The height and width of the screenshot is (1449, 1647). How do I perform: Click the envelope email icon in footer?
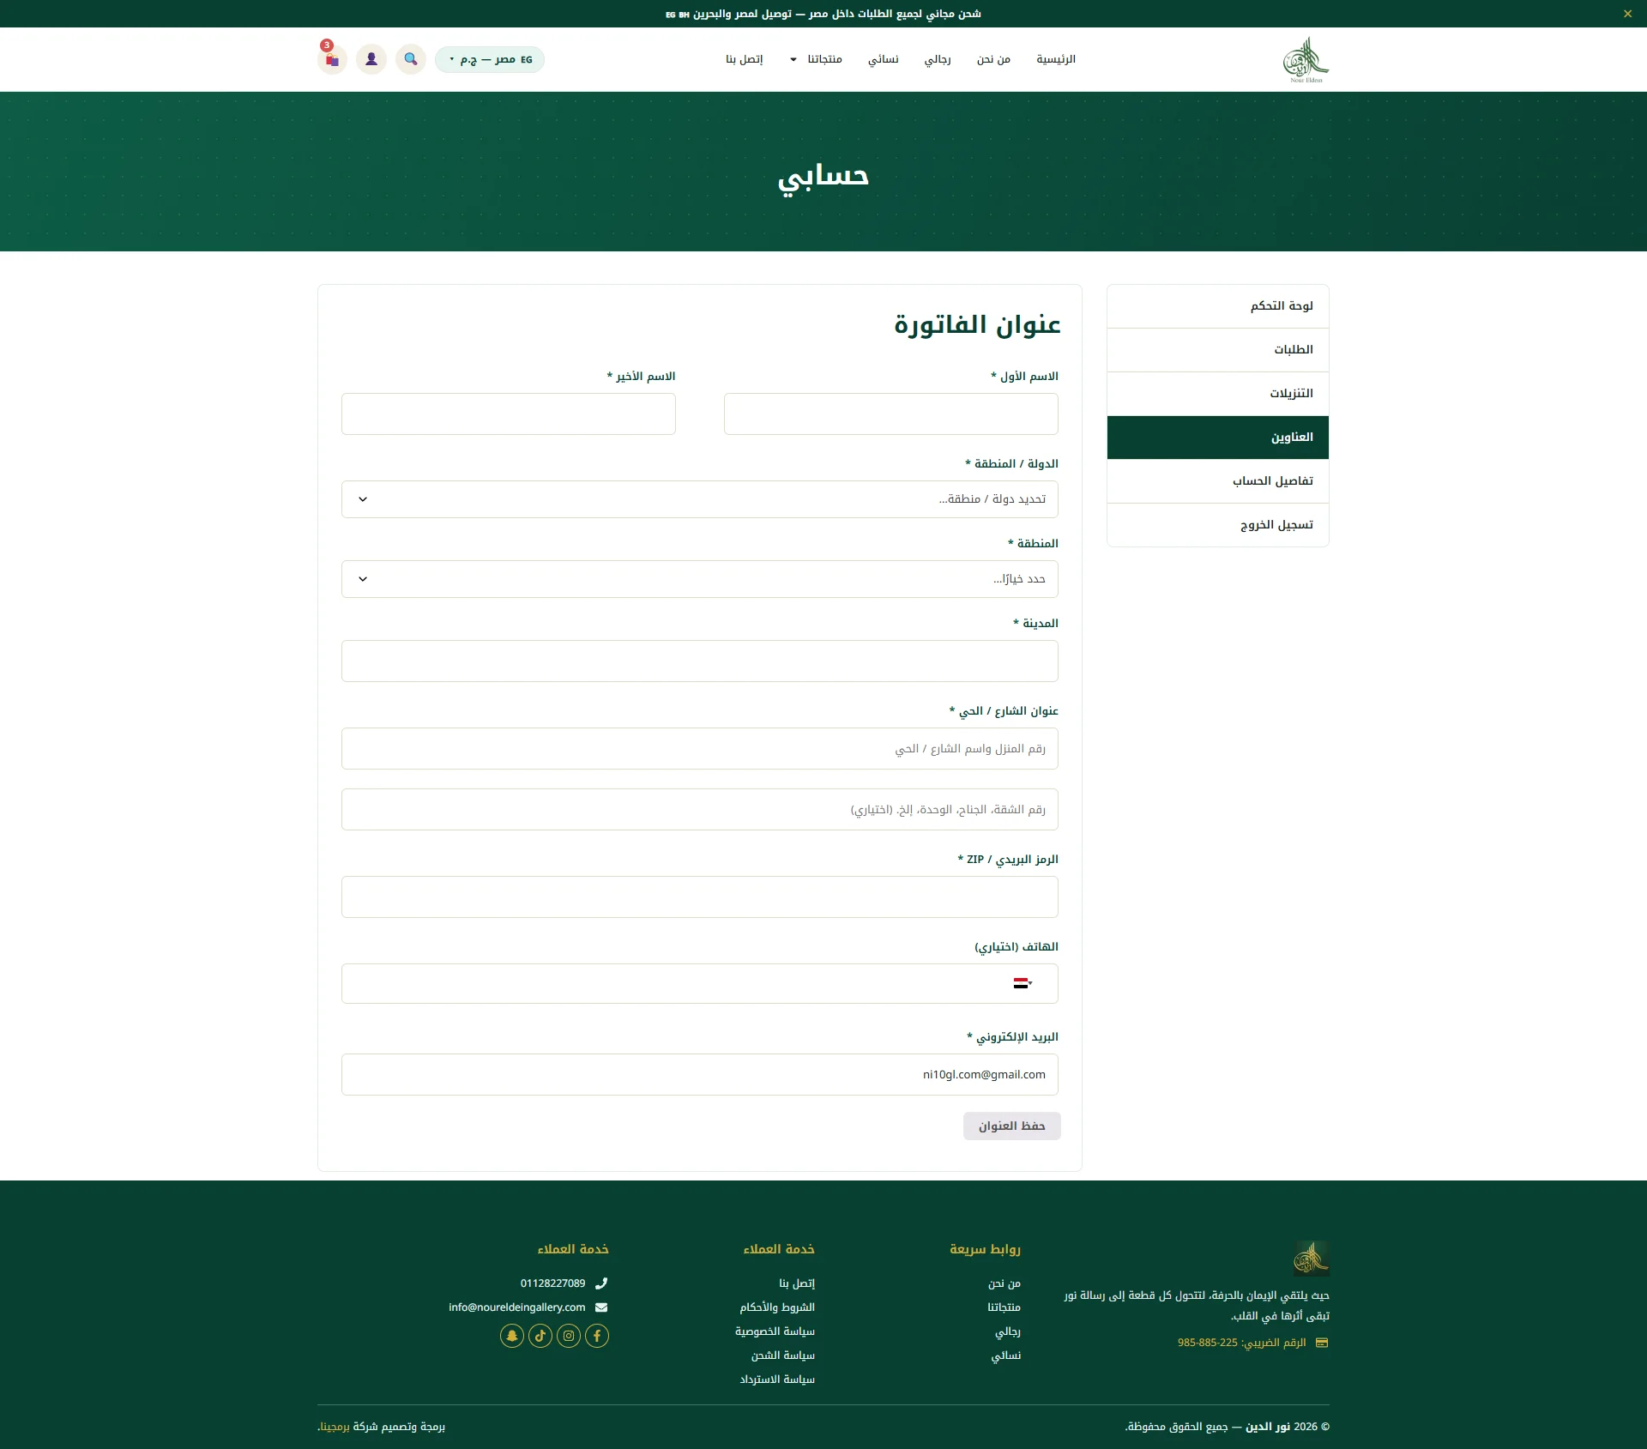(601, 1307)
